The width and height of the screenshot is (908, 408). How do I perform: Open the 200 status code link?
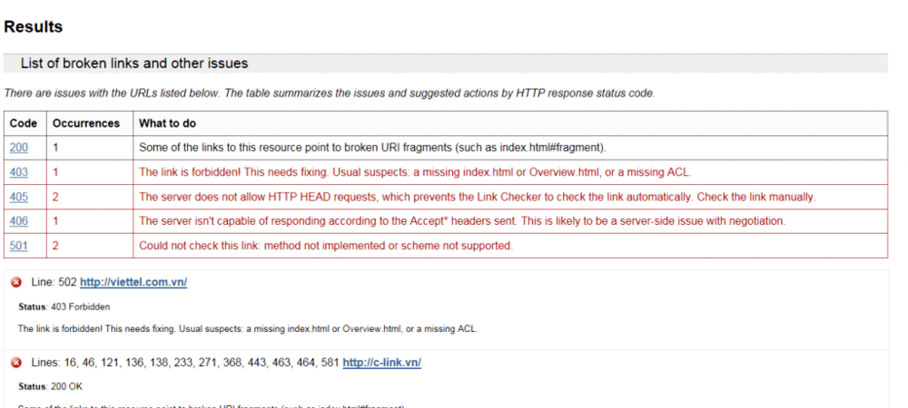coord(18,148)
